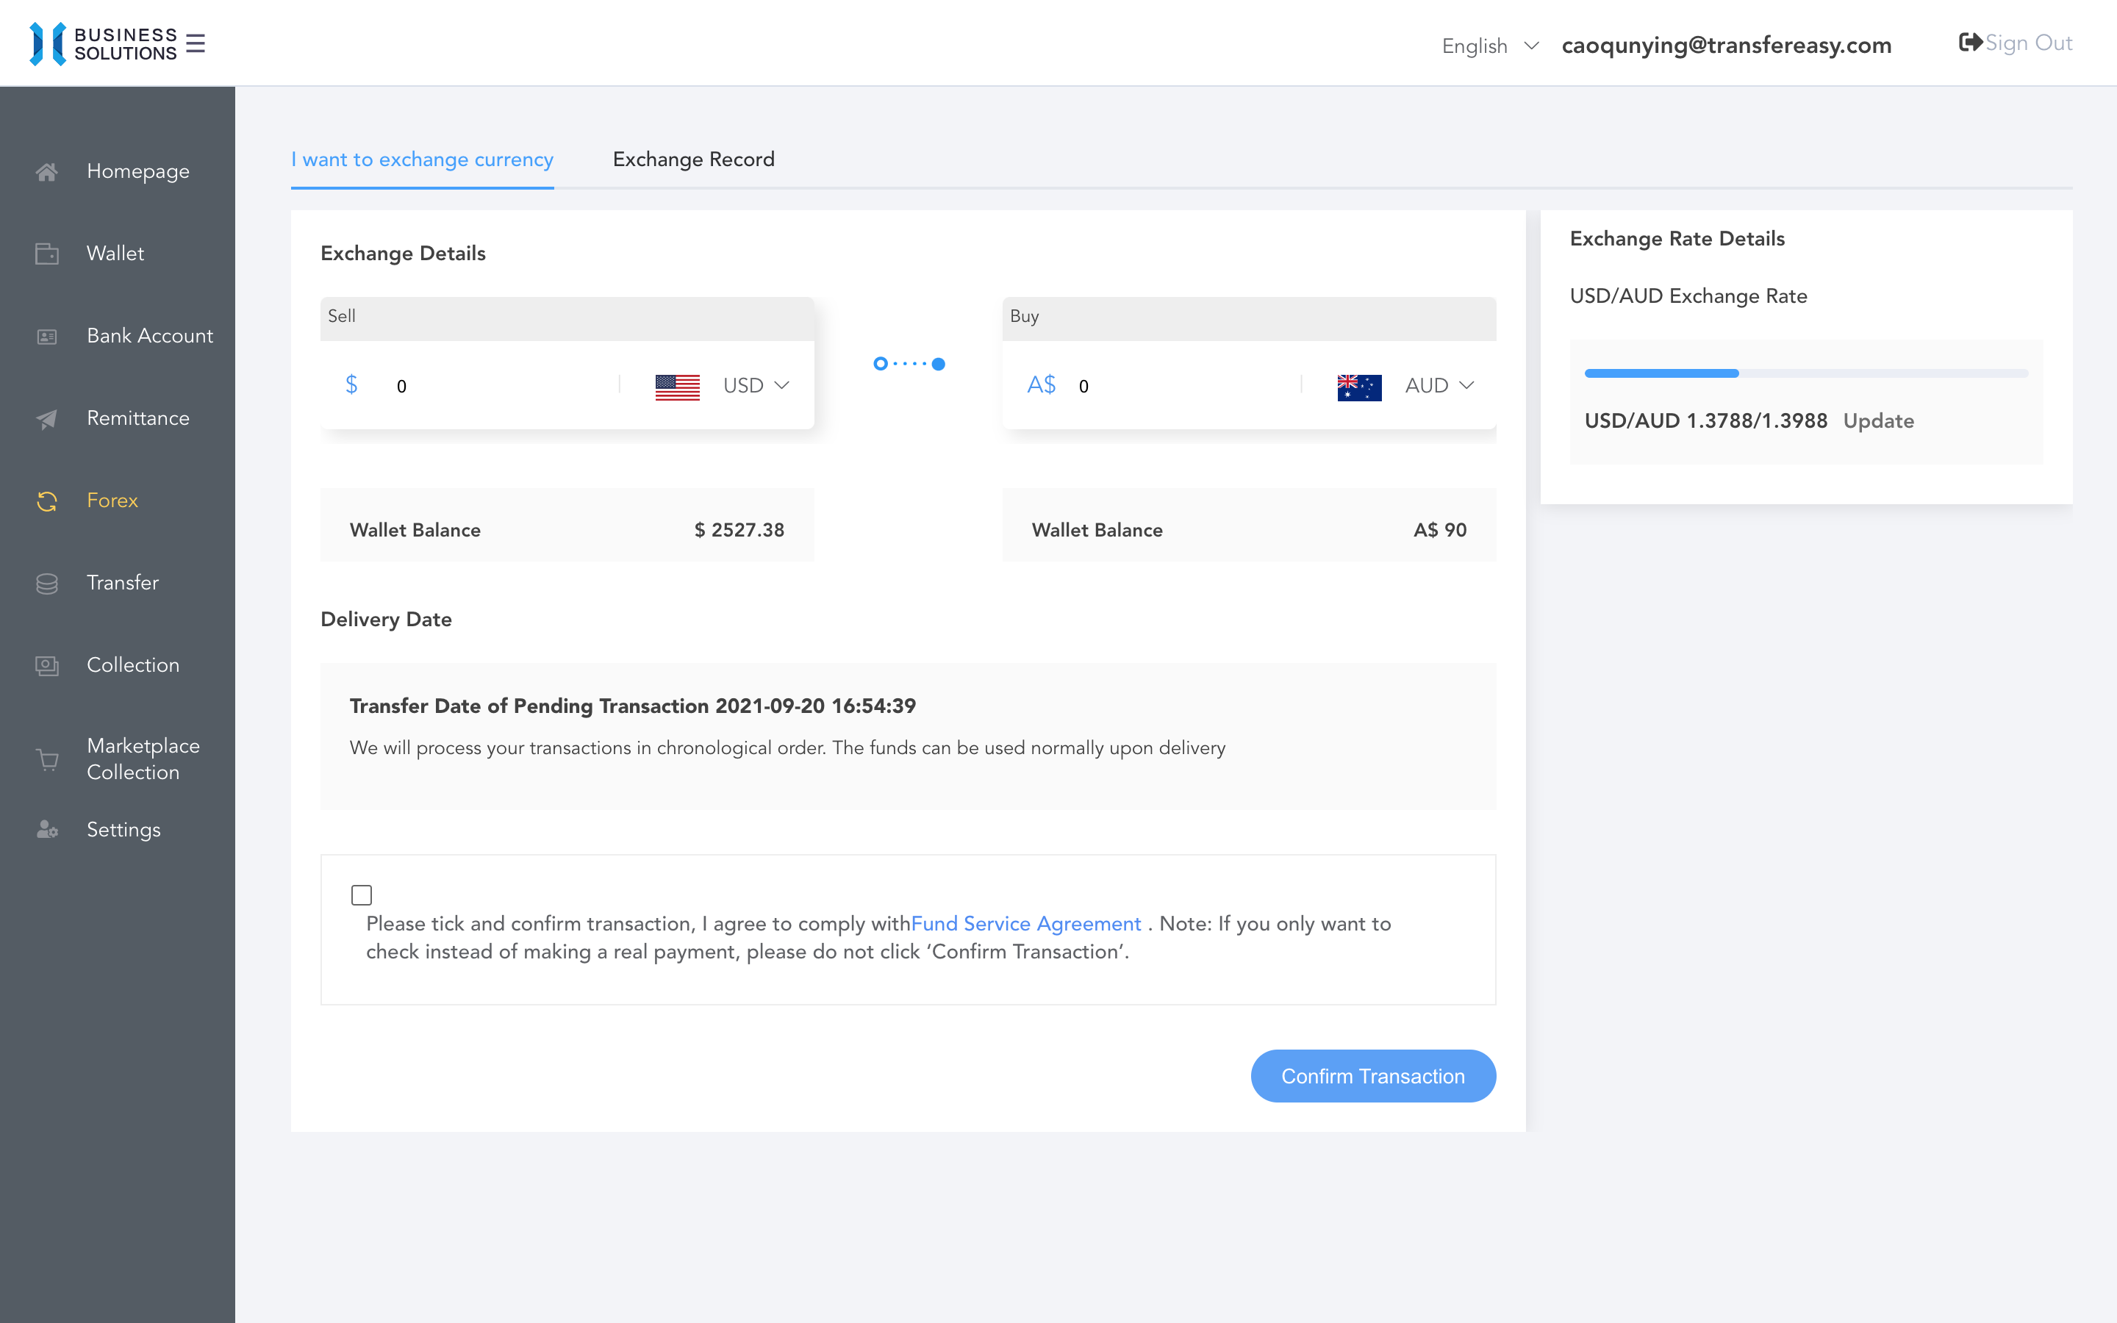Tick the Fund Service Agreement checkbox
Viewport: 2117px width, 1323px height.
click(362, 895)
